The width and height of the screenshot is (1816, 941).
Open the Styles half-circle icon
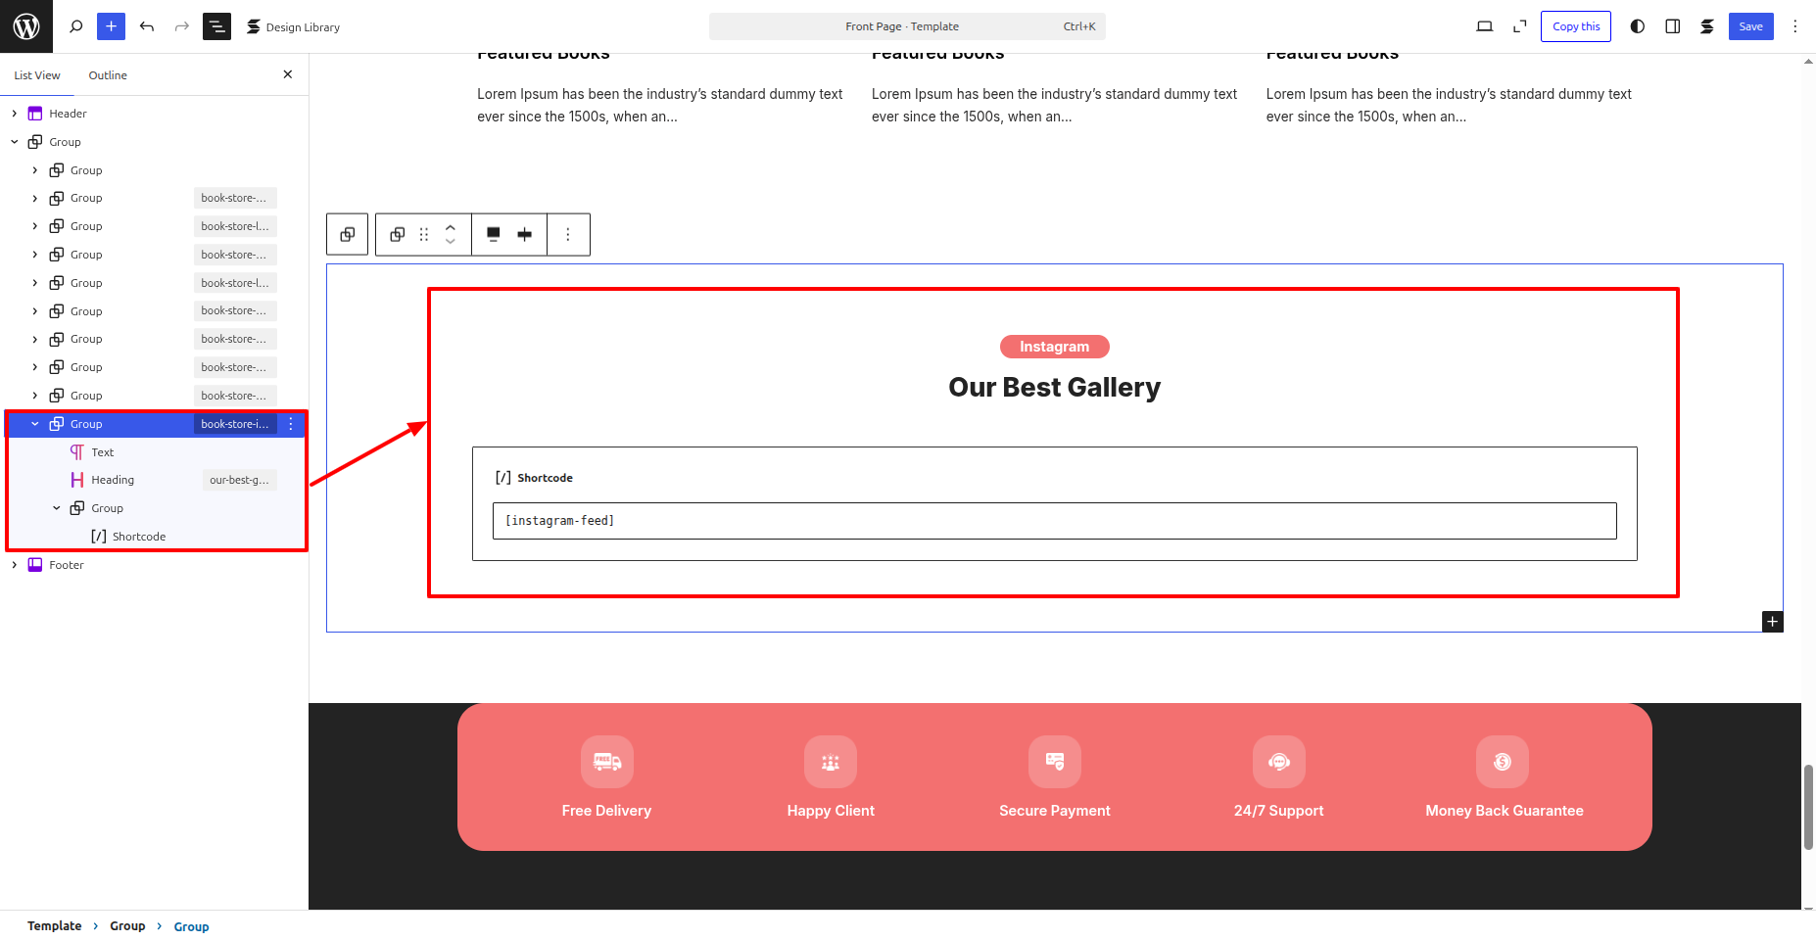coord(1637,26)
